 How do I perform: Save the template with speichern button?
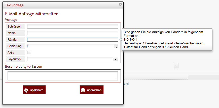34,90
